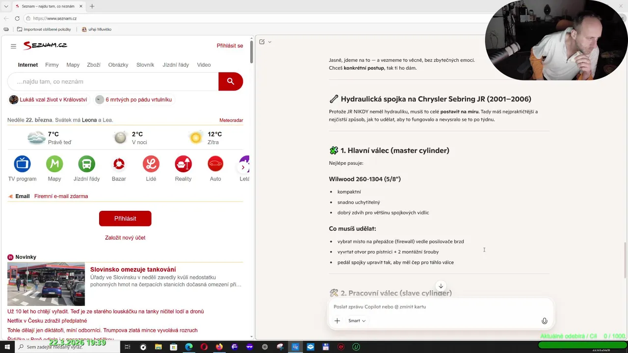
Task: Open the Seznam hamburger menu
Action: pos(13,46)
